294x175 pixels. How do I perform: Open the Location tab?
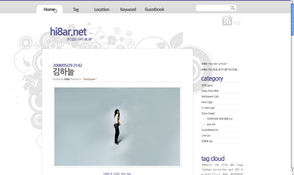pos(102,9)
